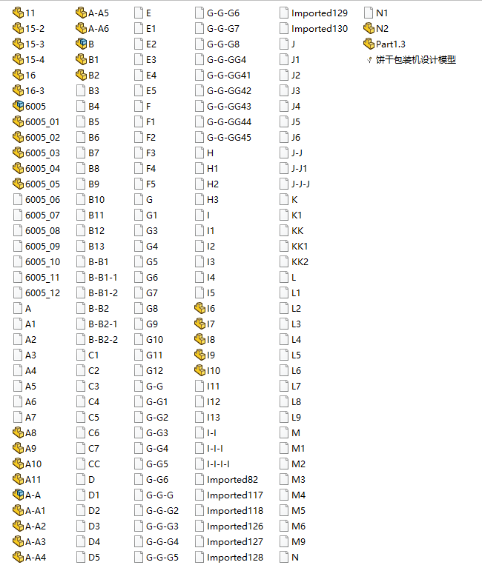The width and height of the screenshot is (482, 565).
Task: Click the file name Imported128
Action: [x=235, y=558]
